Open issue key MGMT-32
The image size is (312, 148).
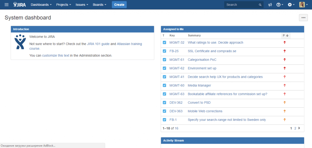177,42
